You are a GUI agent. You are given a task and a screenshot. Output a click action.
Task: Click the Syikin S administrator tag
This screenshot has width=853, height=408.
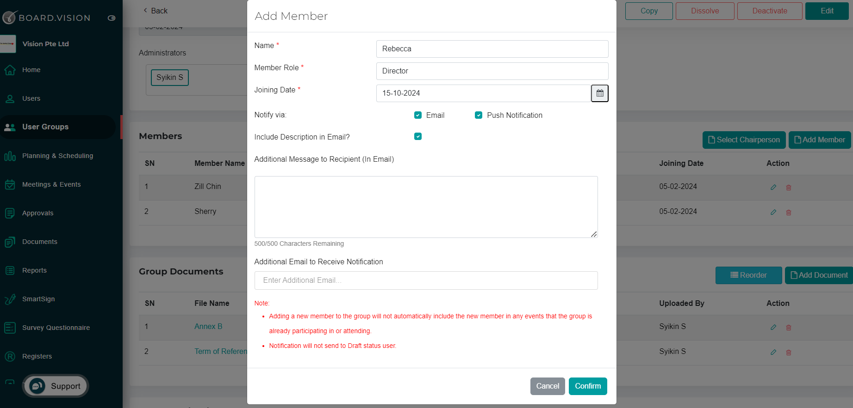(170, 77)
